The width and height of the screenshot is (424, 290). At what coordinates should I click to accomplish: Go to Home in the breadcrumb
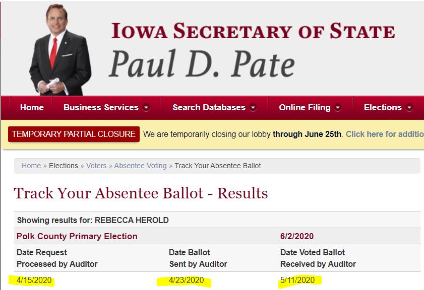(x=31, y=166)
